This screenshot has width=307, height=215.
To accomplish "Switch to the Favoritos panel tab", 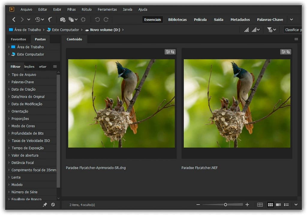I will point(18,39).
